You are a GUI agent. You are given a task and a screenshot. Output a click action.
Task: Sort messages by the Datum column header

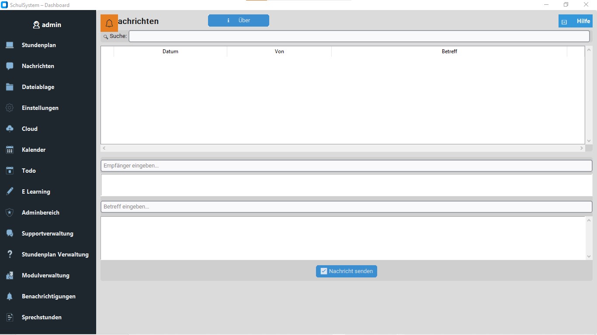pyautogui.click(x=170, y=51)
